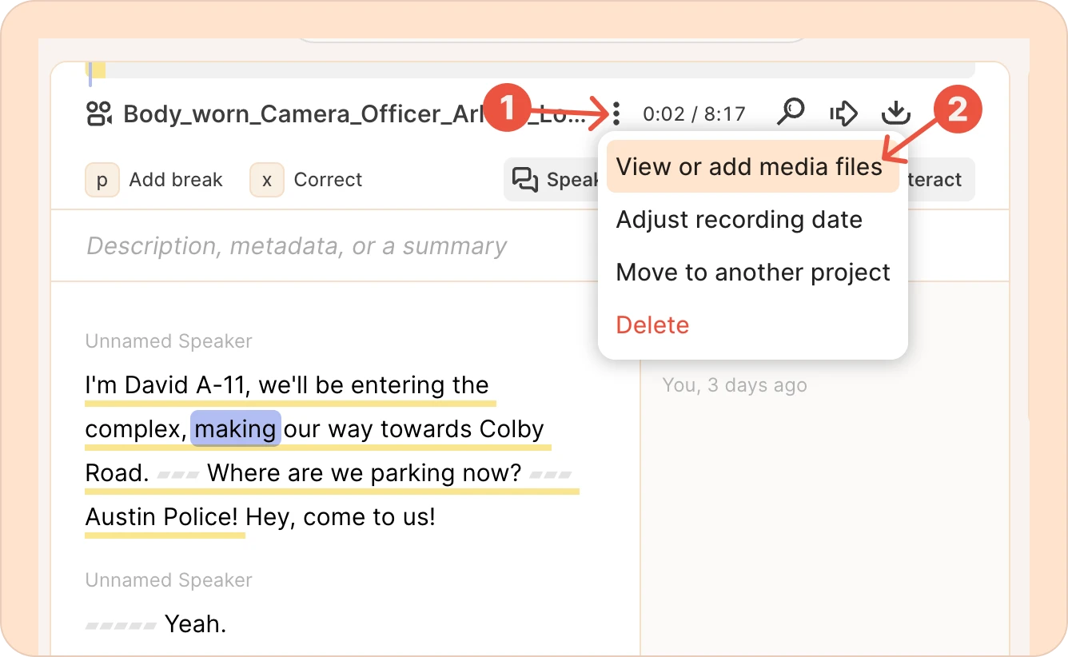Click the phrase "Where are we parking now?"
1068x657 pixels.
pos(364,473)
